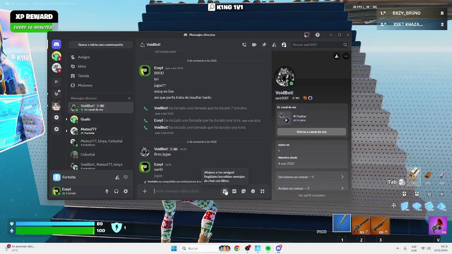Screen dimensions: 452x254
Task: Mute the microphone in user panel
Action: pos(107,191)
